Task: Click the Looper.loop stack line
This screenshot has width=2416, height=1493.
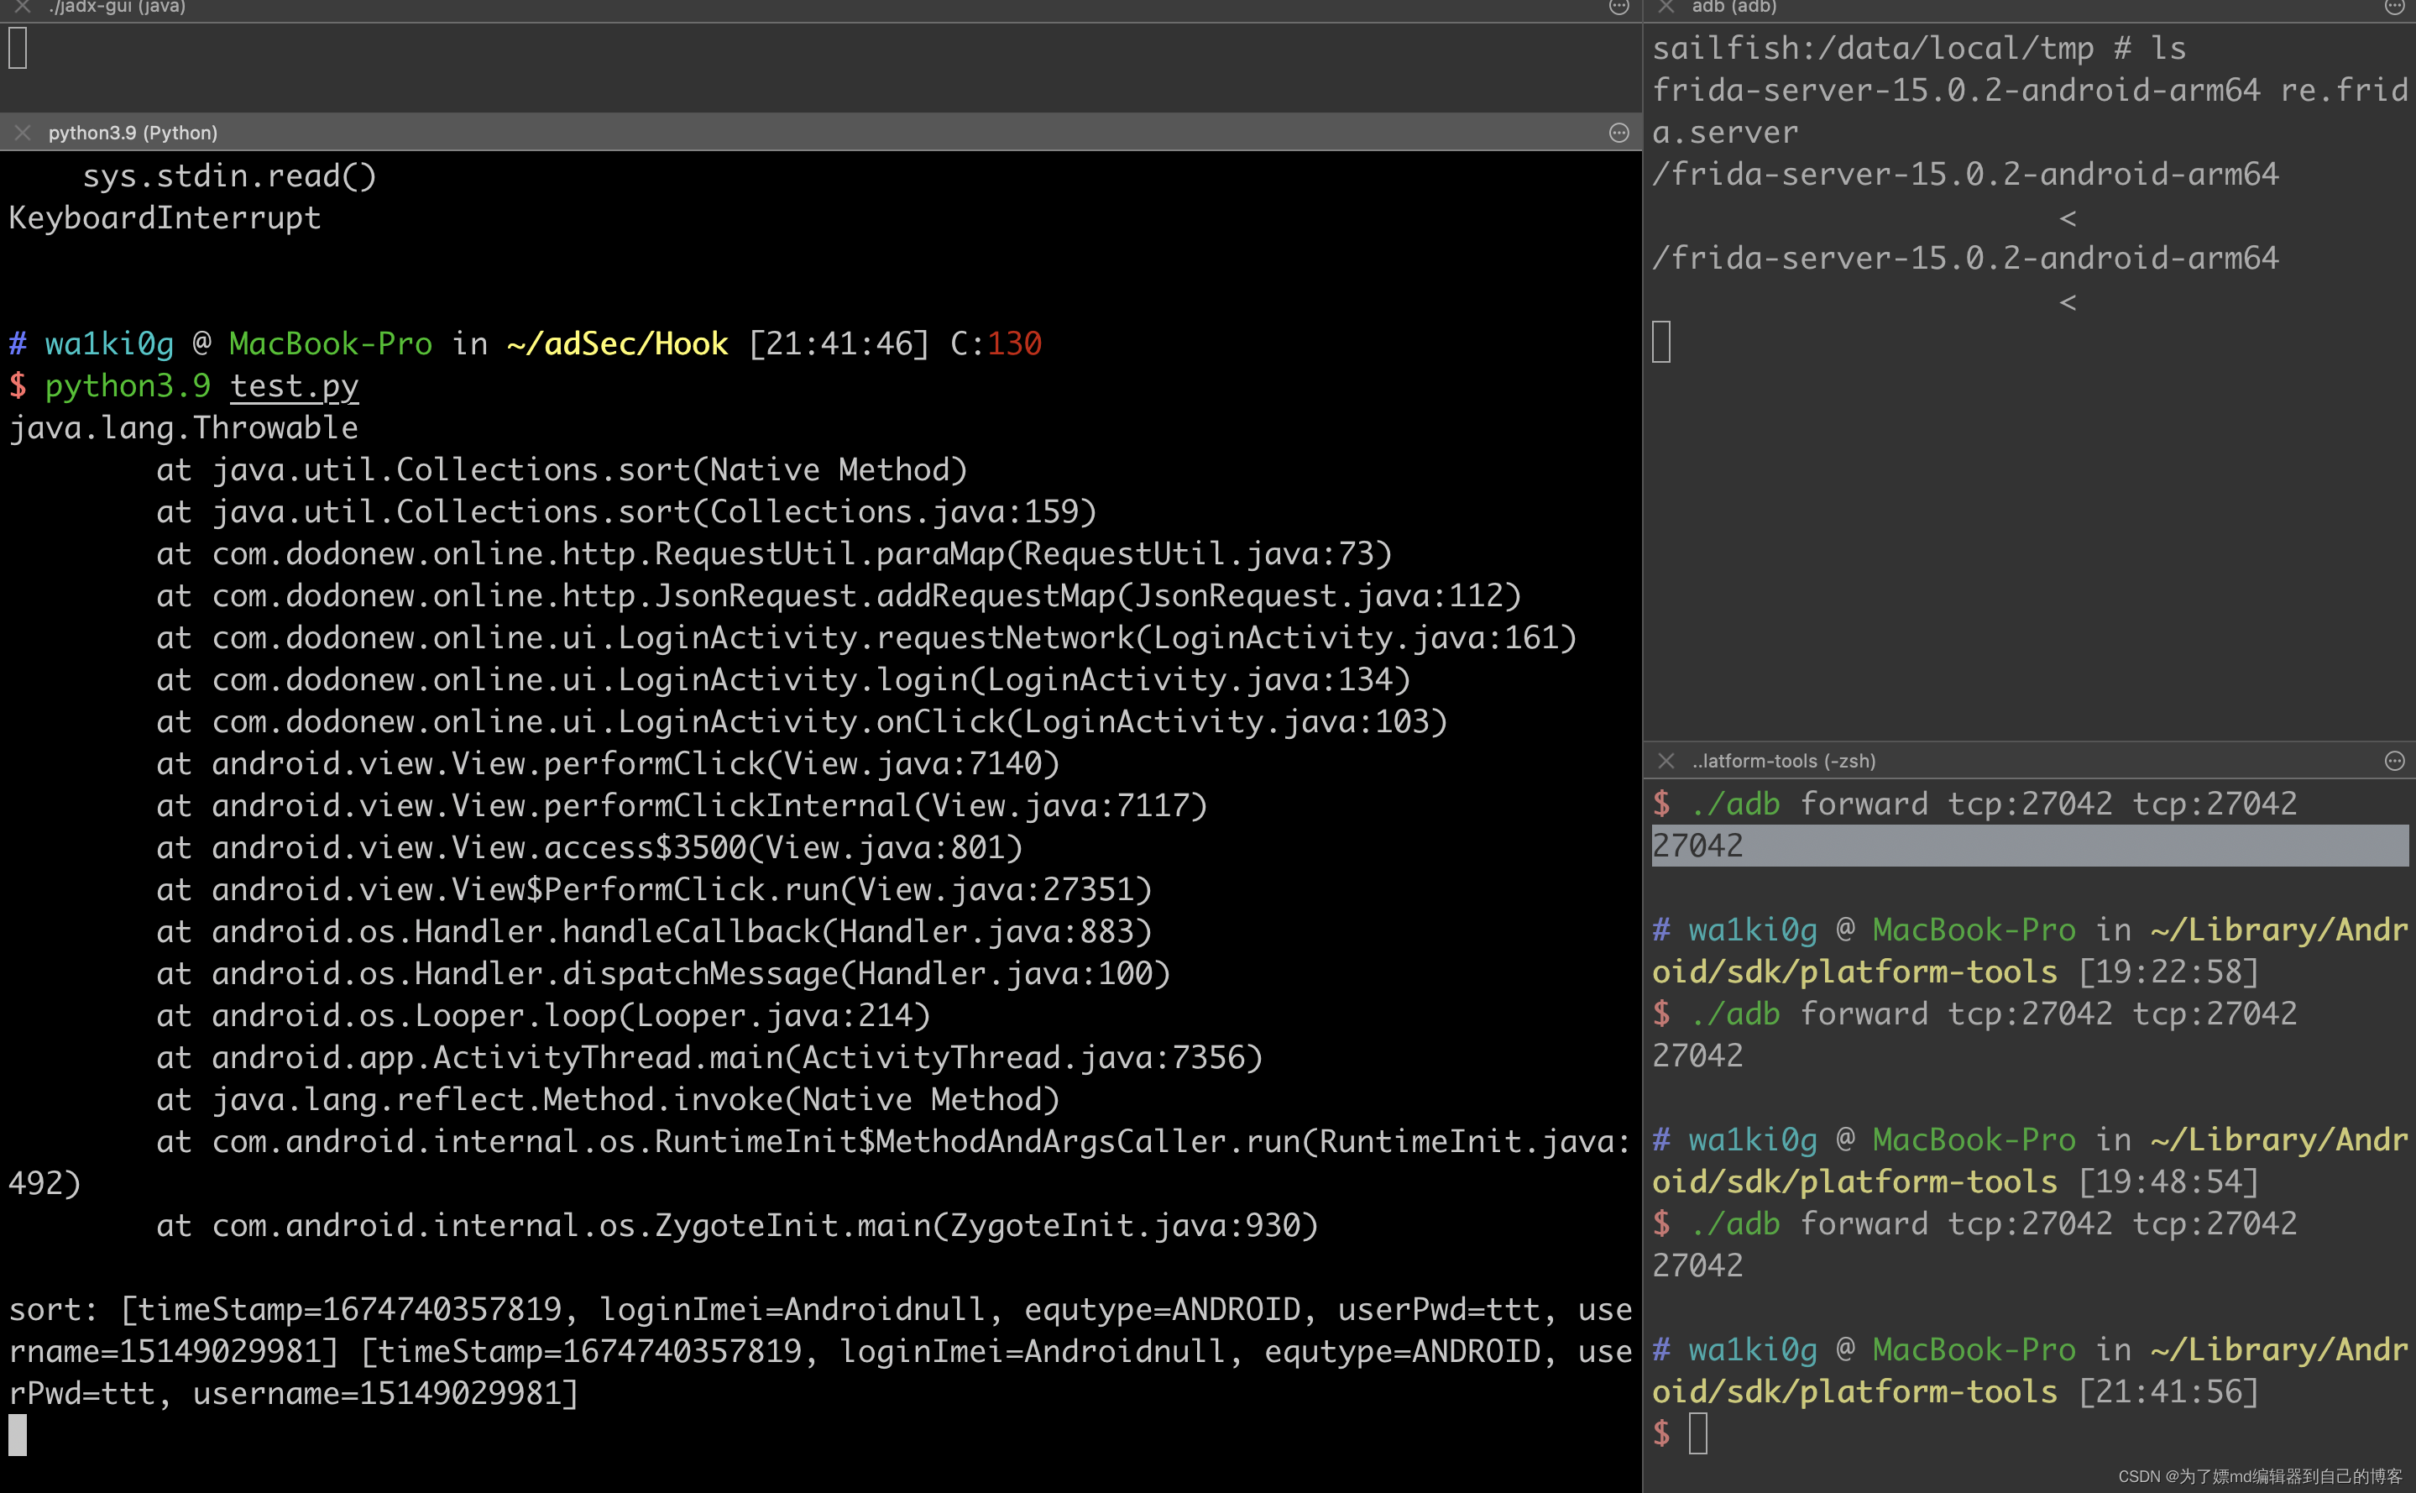Action: pos(543,1015)
